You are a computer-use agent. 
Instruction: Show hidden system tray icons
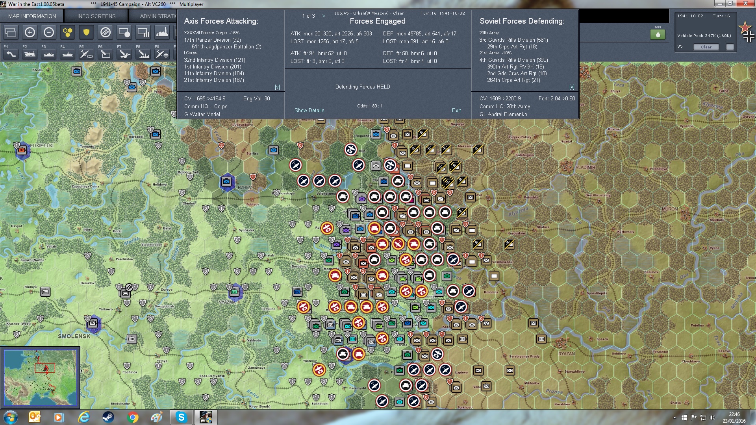674,418
